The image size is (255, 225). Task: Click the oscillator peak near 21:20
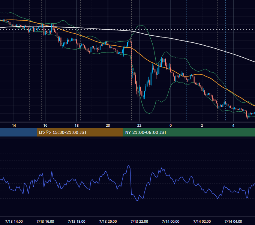(x=129, y=166)
